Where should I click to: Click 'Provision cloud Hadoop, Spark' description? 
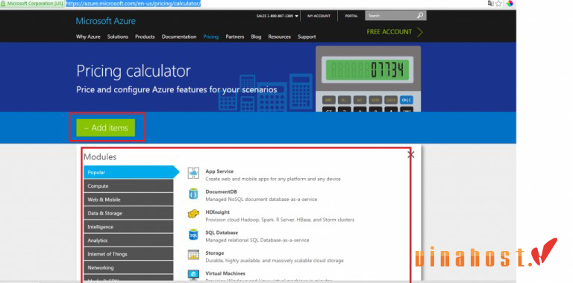pyautogui.click(x=280, y=220)
